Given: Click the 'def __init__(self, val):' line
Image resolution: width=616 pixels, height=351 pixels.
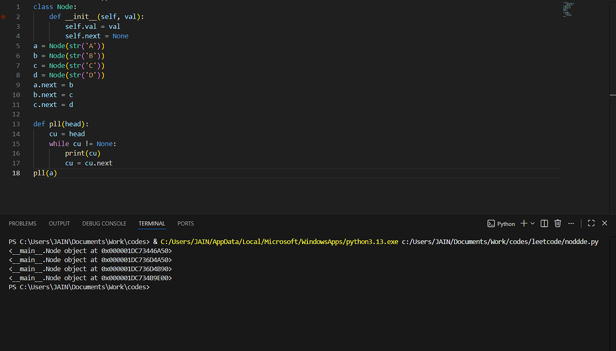Looking at the screenshot, I should click(x=97, y=16).
